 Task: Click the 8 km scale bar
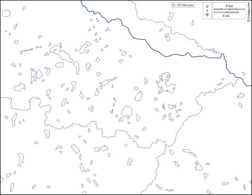point(229,9)
